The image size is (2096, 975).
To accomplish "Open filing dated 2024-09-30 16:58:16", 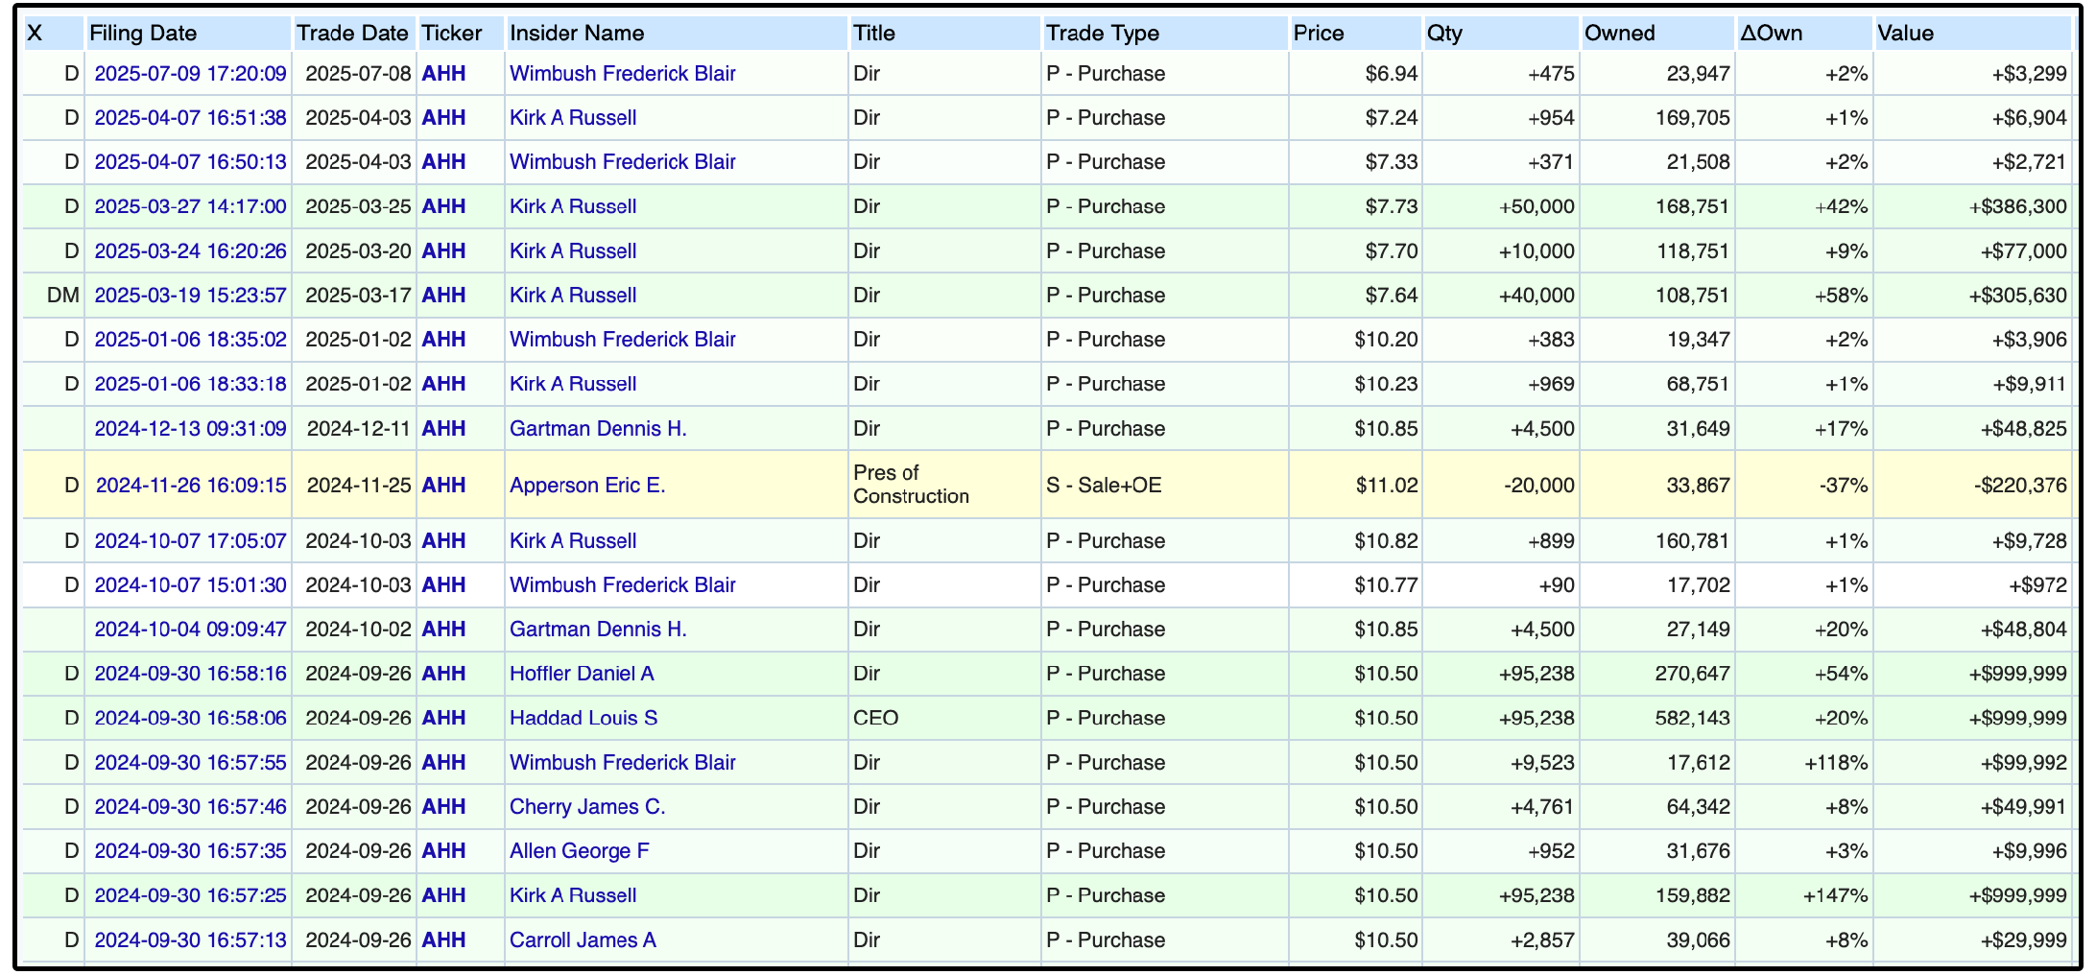I will pos(190,674).
